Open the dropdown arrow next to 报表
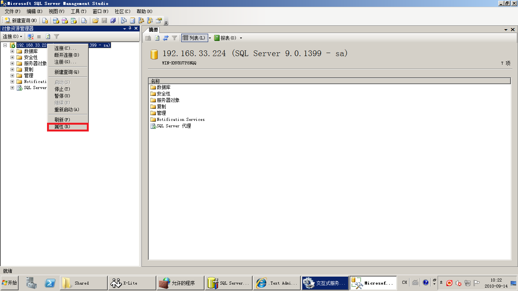518x291 pixels. (x=241, y=38)
